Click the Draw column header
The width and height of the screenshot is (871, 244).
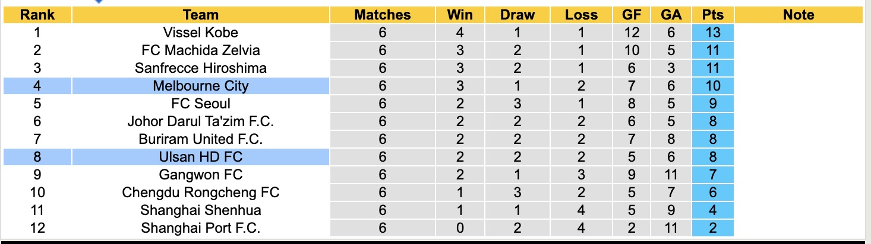pos(517,15)
